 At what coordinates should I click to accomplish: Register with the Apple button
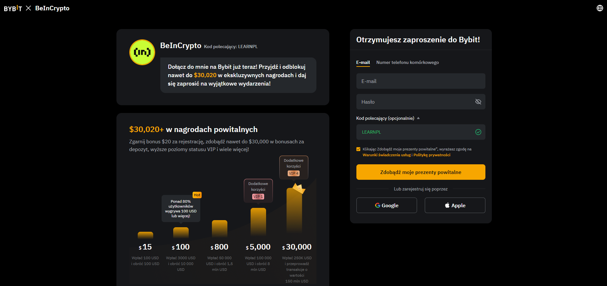point(455,205)
